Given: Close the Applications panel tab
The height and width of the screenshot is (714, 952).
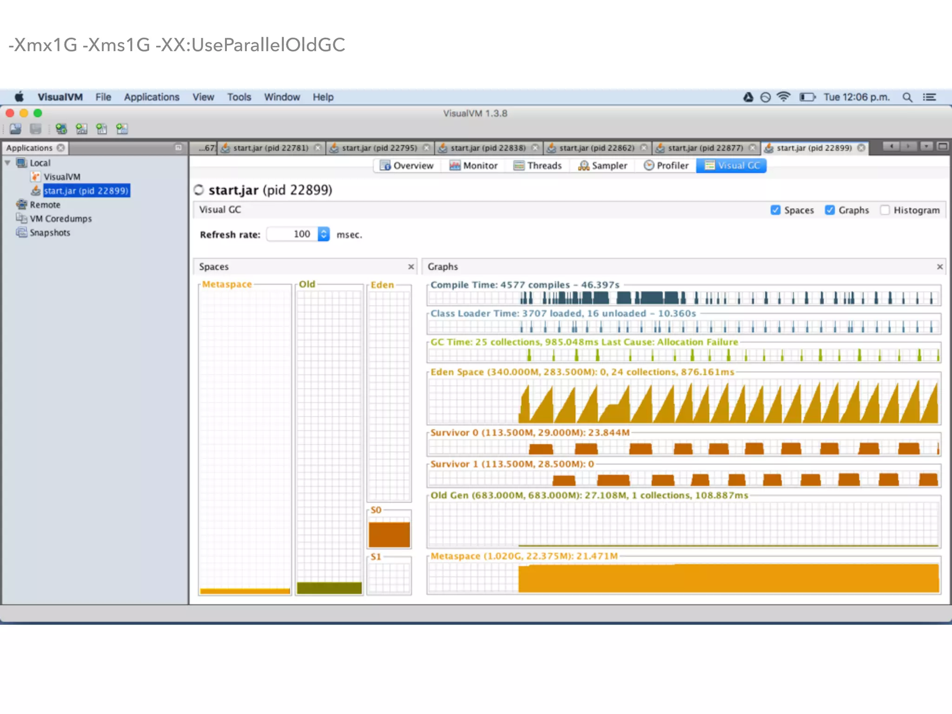Looking at the screenshot, I should pyautogui.click(x=61, y=148).
